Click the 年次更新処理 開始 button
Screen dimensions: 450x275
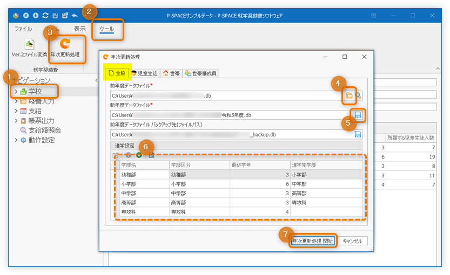[313, 241]
